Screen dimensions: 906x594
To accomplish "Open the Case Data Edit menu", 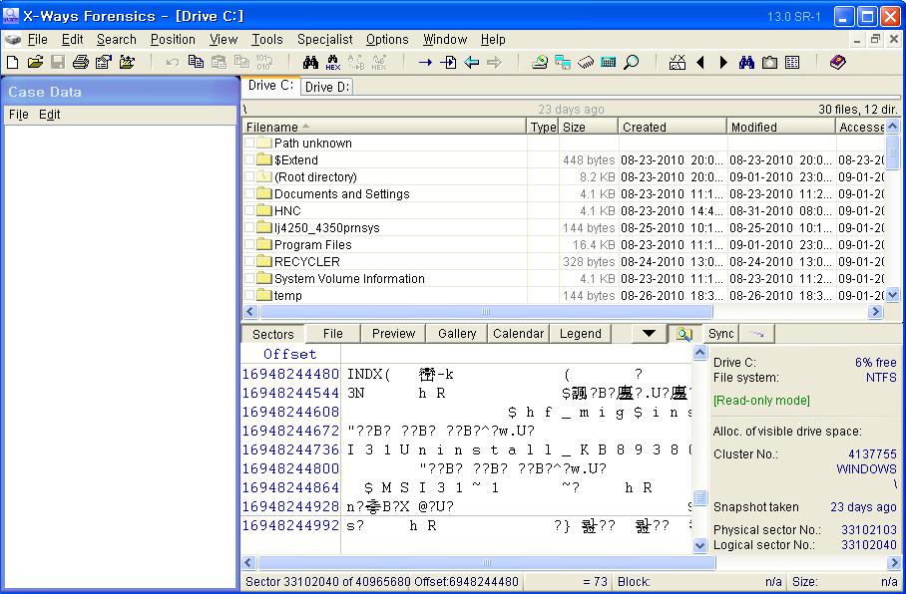I will pyautogui.click(x=49, y=115).
